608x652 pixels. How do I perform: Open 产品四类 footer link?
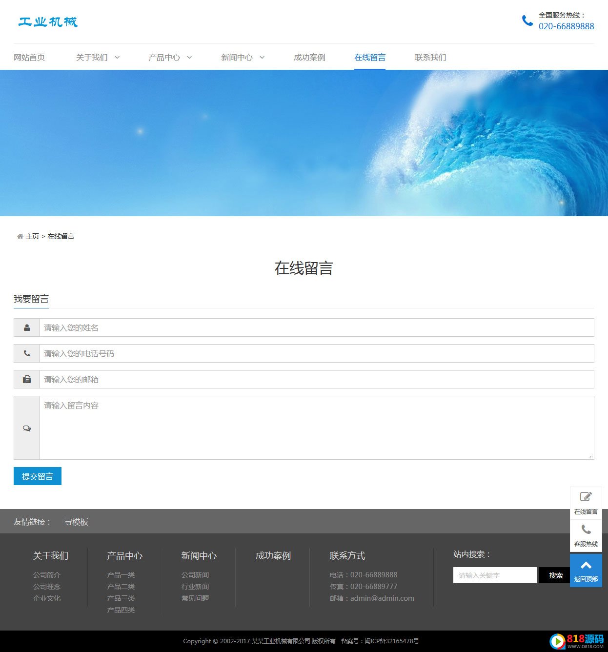[x=121, y=610]
